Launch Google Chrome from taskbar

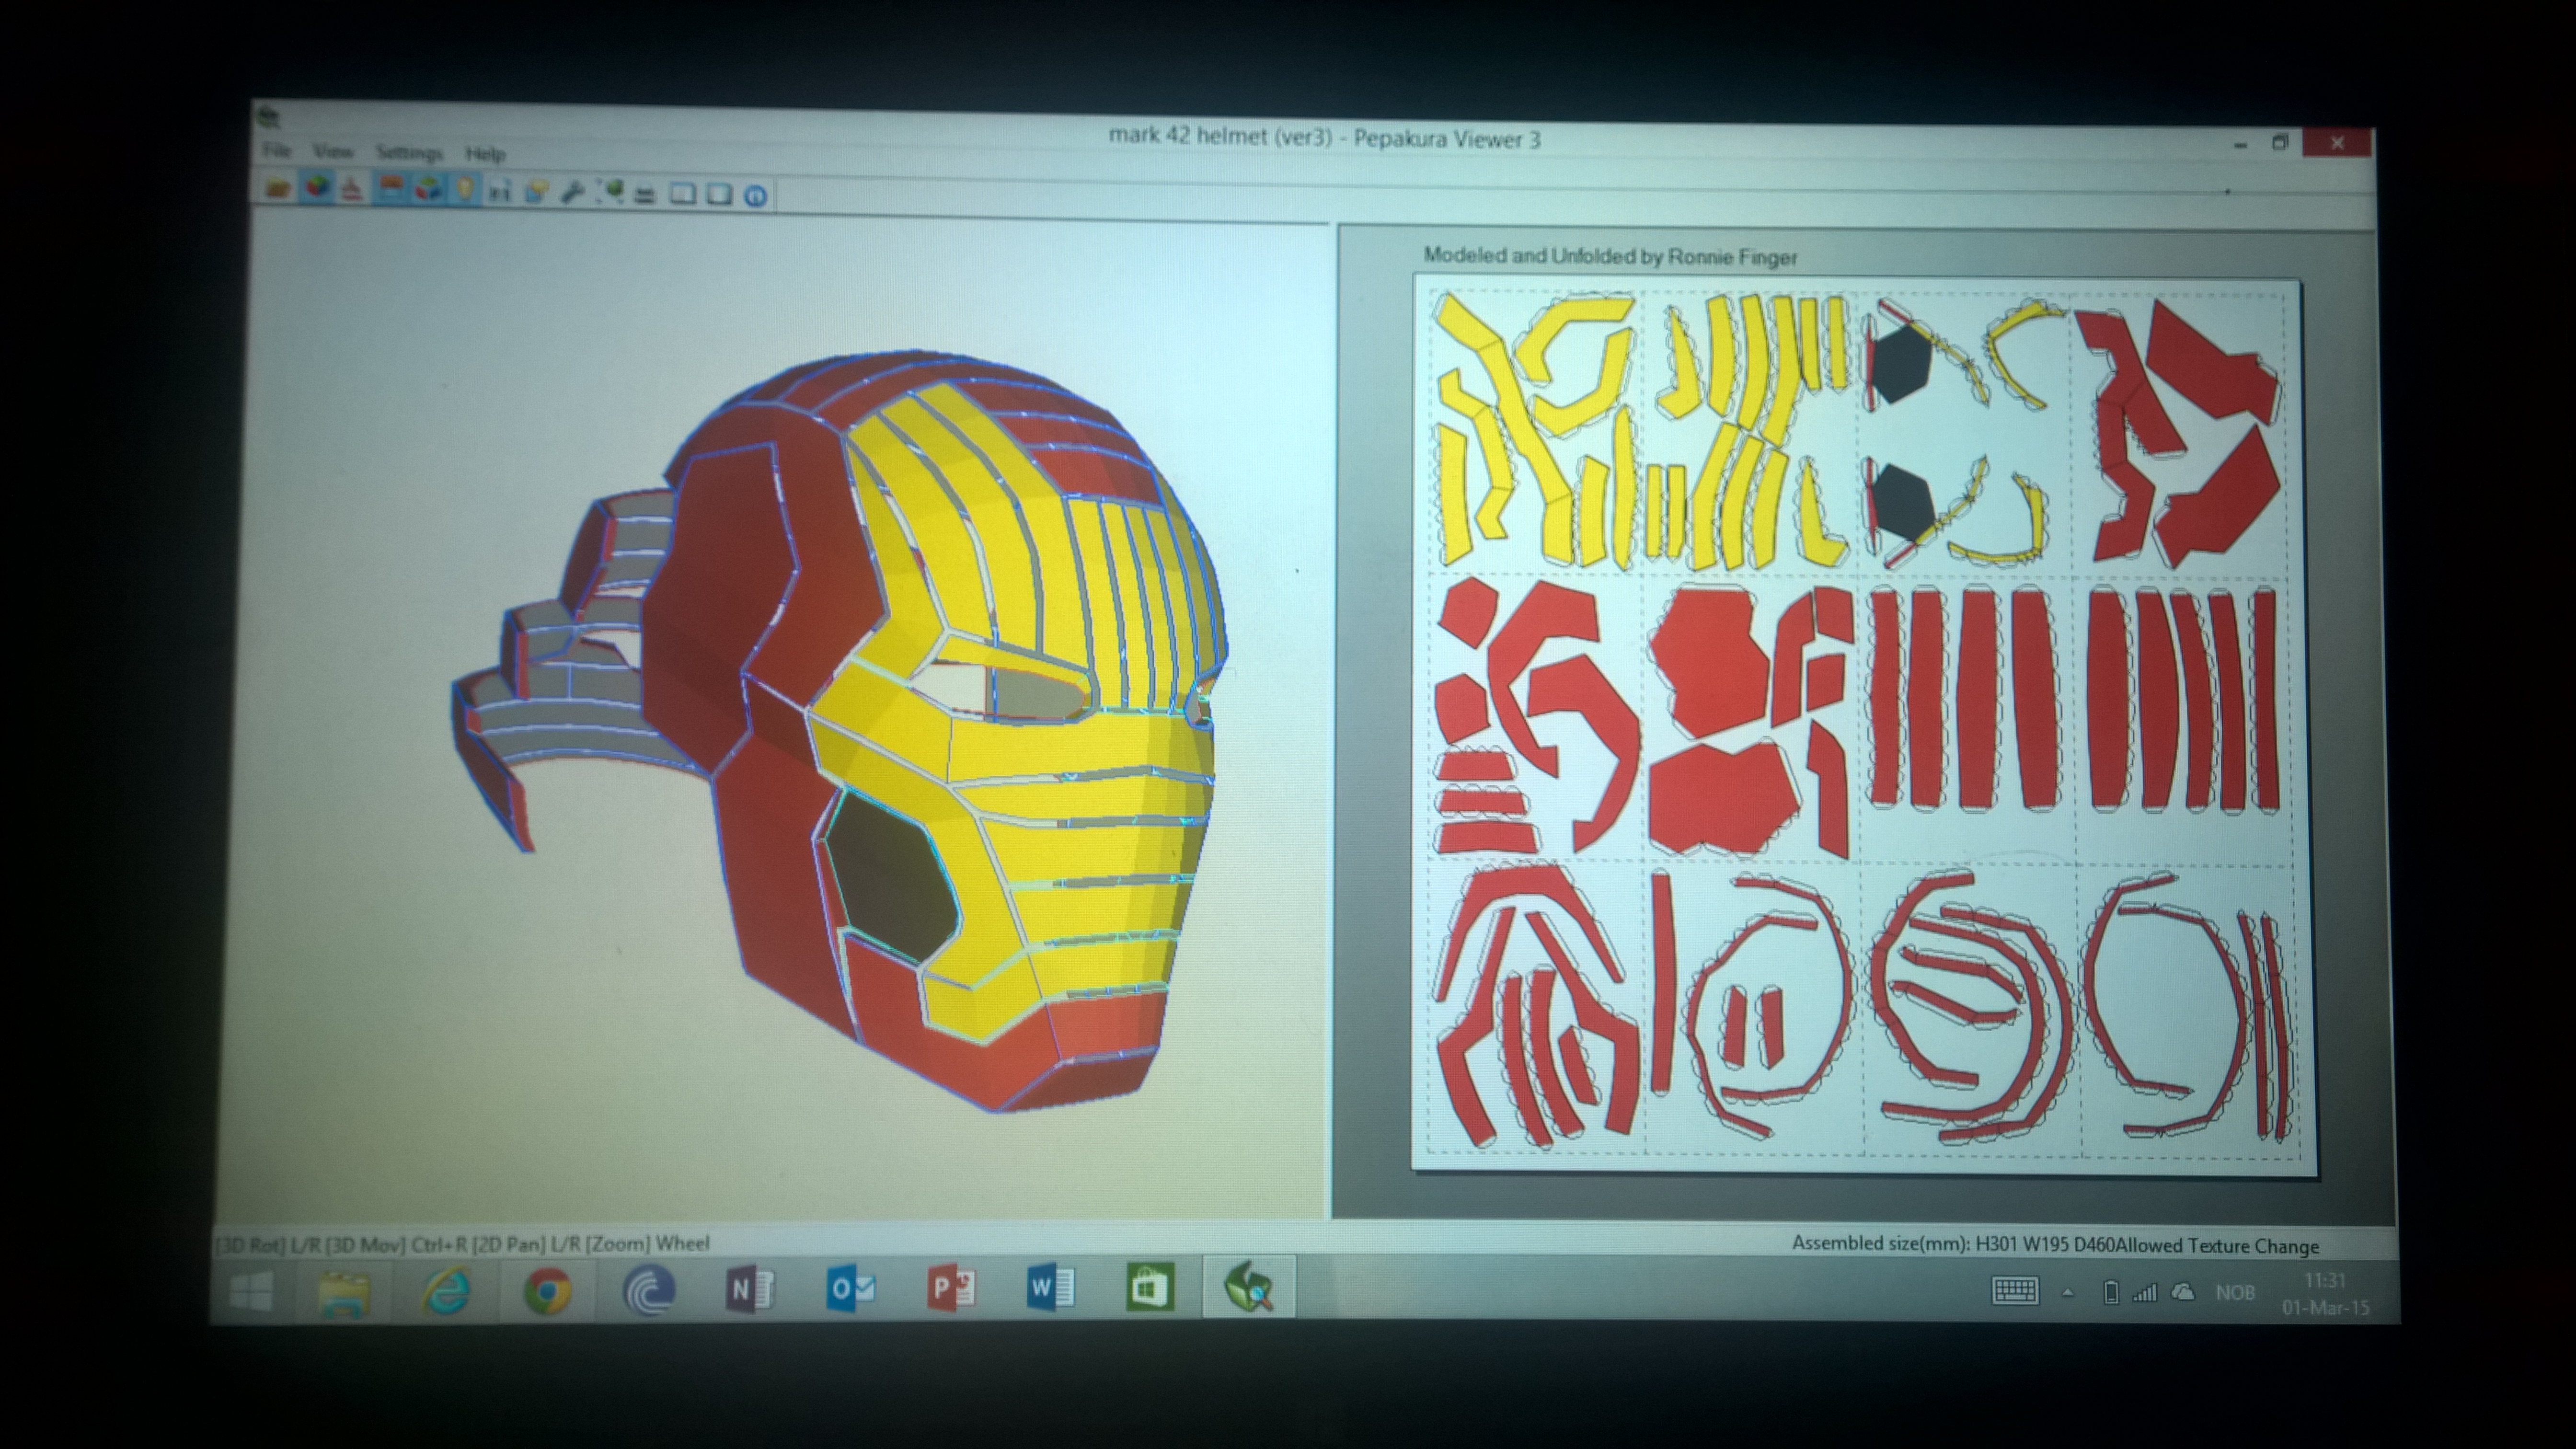pos(547,1292)
